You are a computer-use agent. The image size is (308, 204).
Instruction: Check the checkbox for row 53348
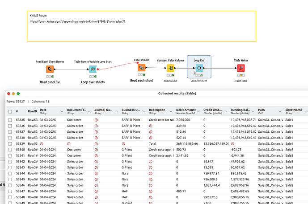(x=10, y=197)
